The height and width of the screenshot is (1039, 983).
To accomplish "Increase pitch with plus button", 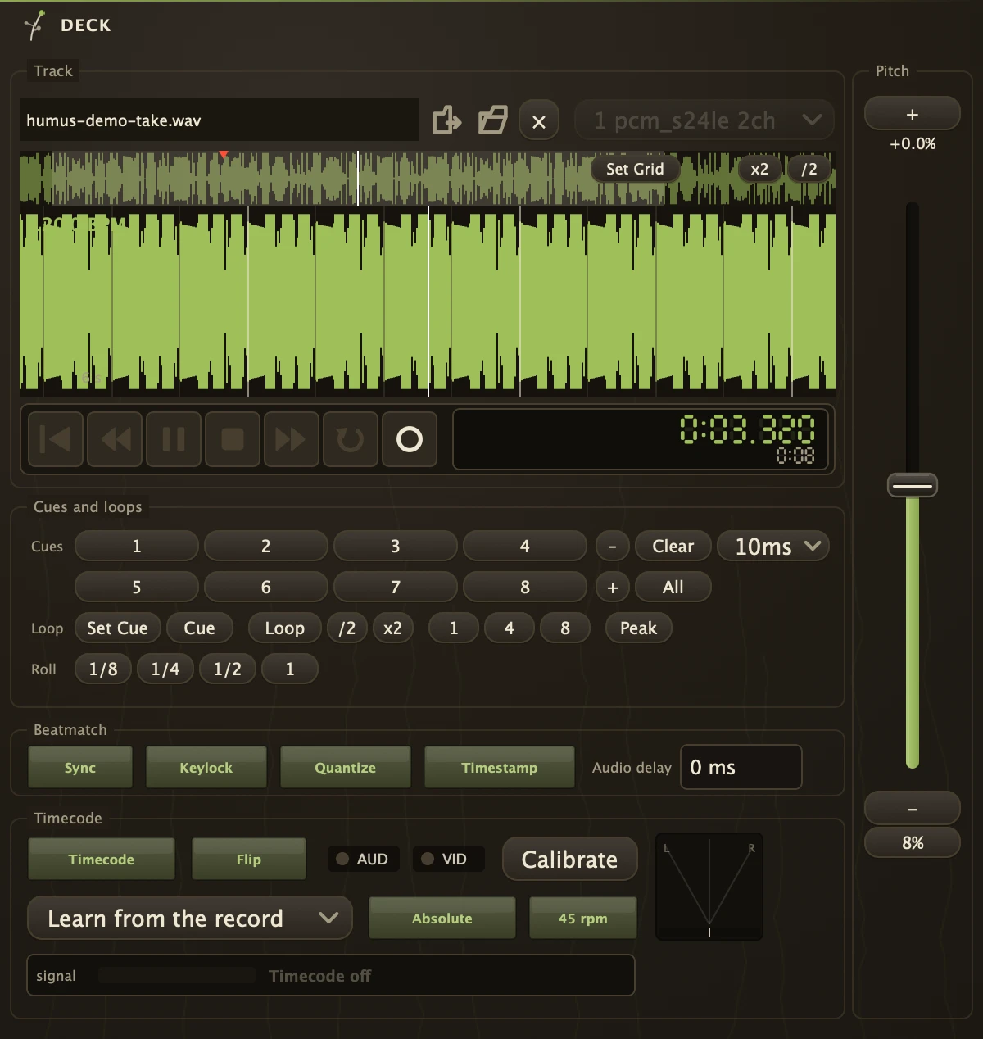I will point(913,114).
